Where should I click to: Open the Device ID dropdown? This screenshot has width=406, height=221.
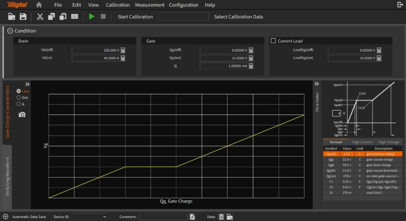click(x=89, y=217)
